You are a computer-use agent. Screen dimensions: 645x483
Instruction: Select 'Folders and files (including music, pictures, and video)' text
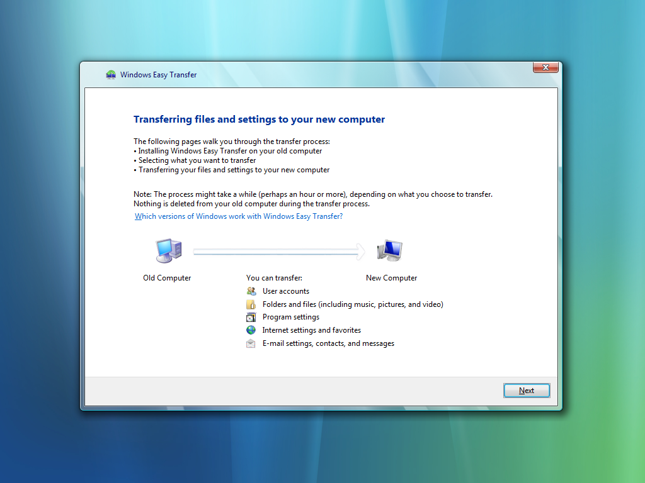click(353, 304)
